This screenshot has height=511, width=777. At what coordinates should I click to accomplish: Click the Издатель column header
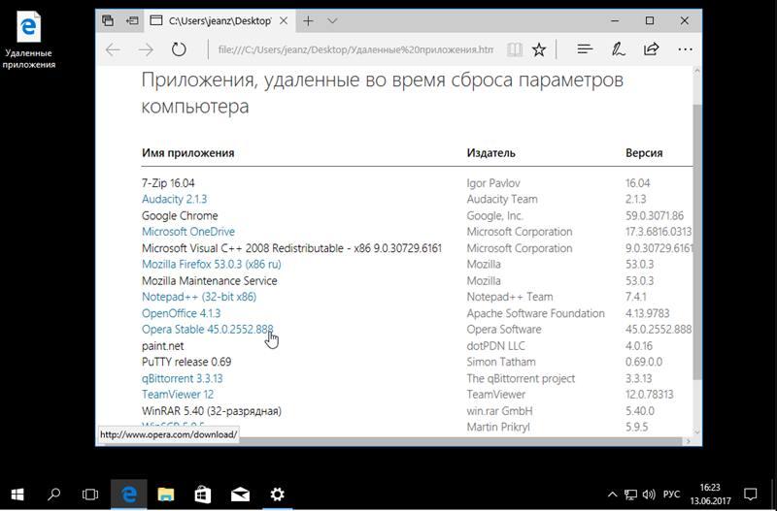tap(491, 153)
